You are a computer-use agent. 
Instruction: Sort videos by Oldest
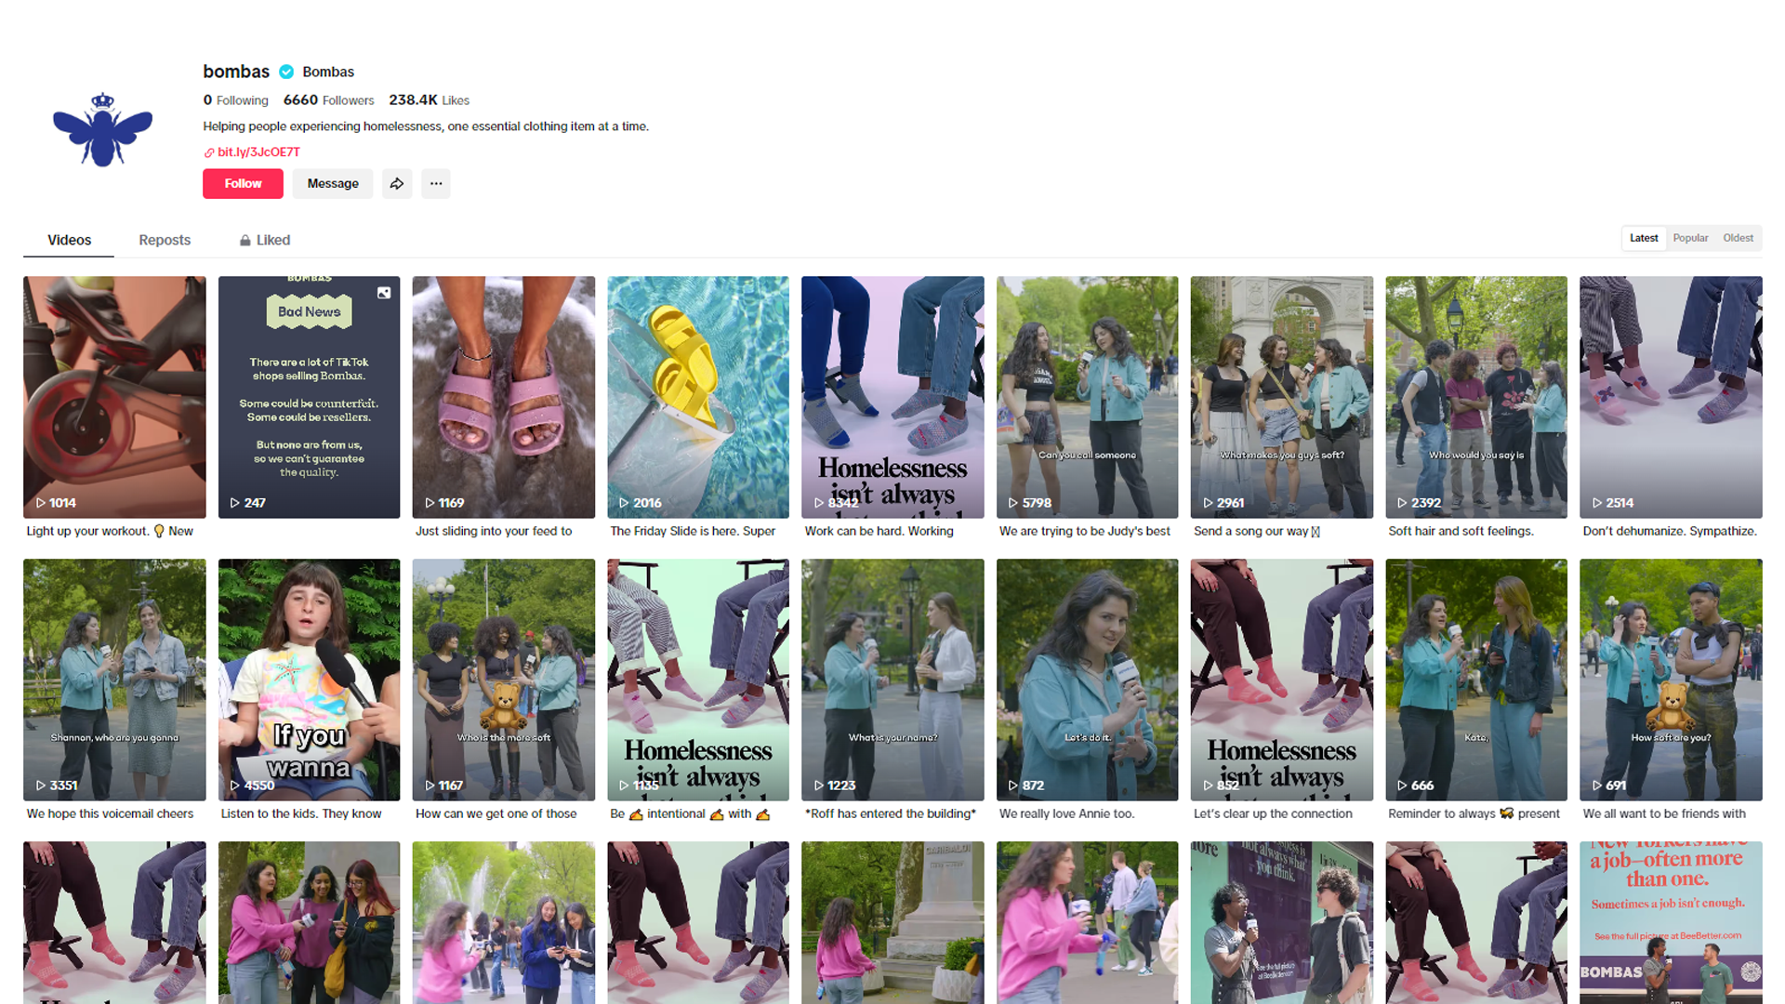tap(1738, 238)
